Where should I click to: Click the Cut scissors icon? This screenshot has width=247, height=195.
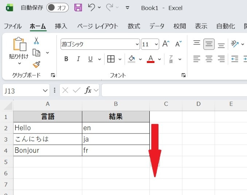(36, 41)
